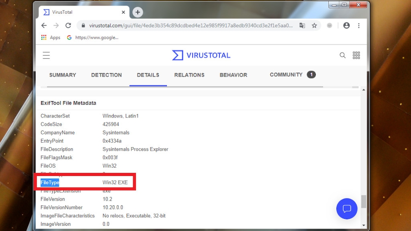Open the VirusTotal hamburger menu
Screen dimensions: 411x231
[x=46, y=55]
